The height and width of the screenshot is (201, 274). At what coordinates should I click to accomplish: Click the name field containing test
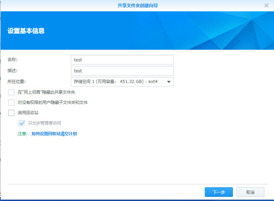click(122, 60)
